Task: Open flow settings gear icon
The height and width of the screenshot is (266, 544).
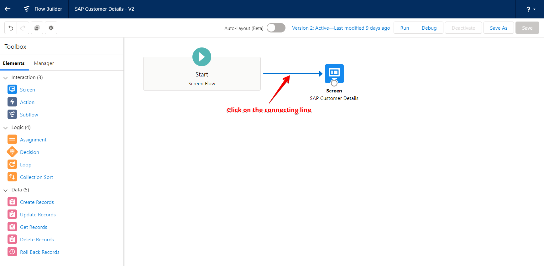Action: pyautogui.click(x=51, y=28)
